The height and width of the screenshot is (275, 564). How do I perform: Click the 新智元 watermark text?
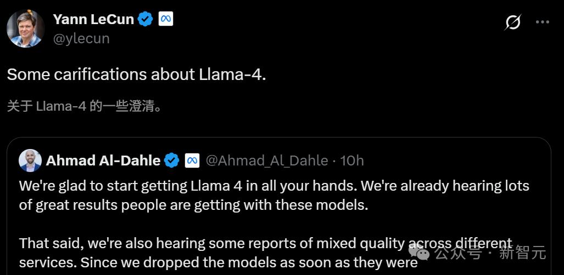[522, 253]
